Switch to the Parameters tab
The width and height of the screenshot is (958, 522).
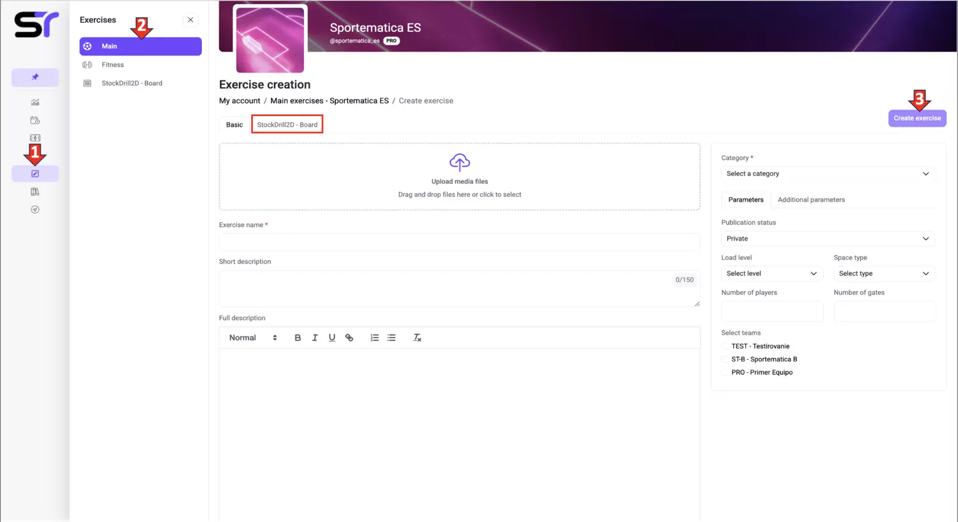(x=746, y=200)
